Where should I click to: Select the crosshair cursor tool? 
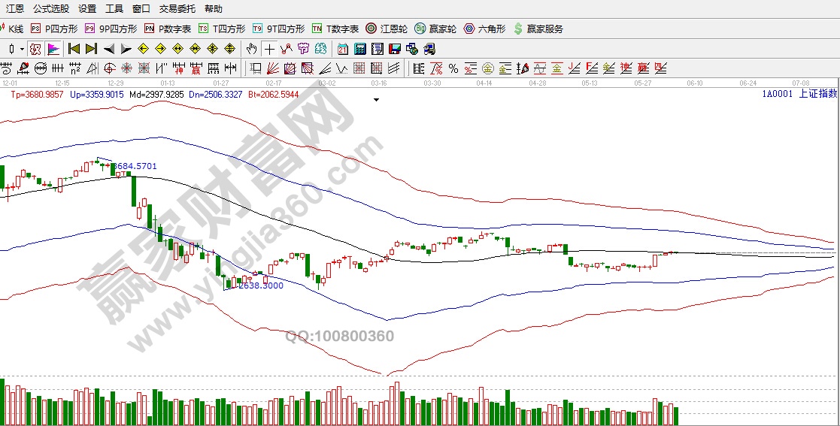(x=268, y=49)
